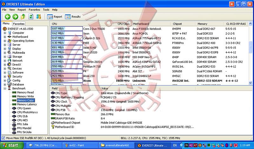Open the View menu
Image resolution: width=254 pixels, height=149 pixels.
(12, 10)
